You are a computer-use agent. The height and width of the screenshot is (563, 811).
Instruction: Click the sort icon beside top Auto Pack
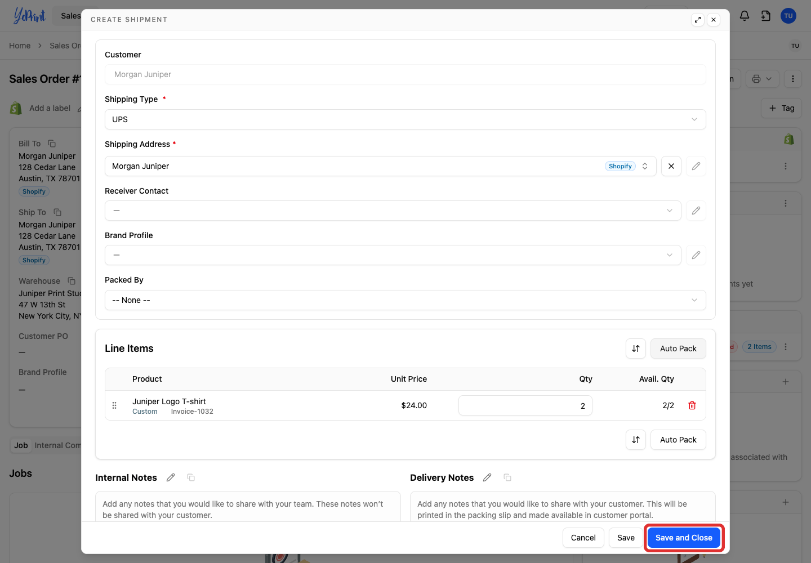coord(636,348)
